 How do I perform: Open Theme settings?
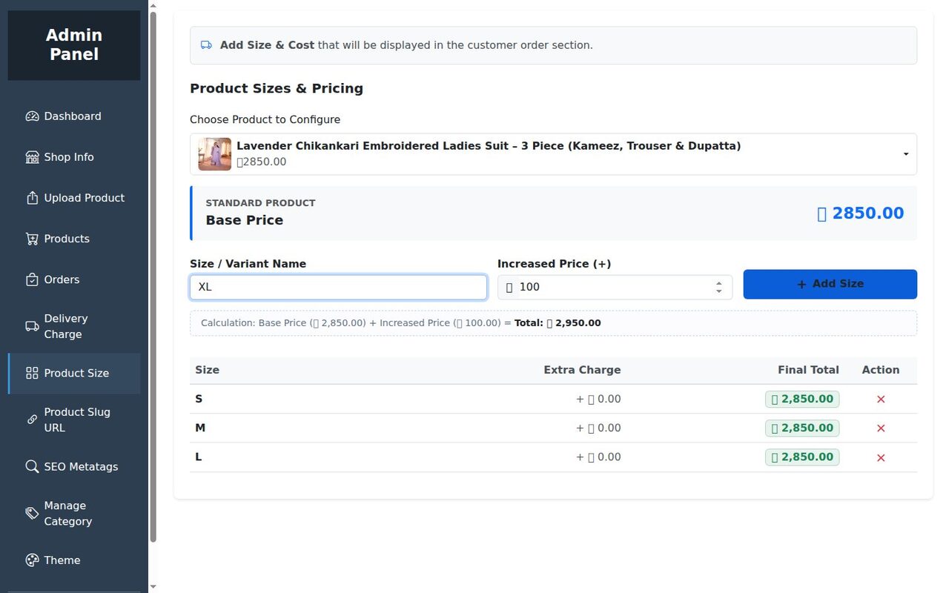click(x=74, y=560)
